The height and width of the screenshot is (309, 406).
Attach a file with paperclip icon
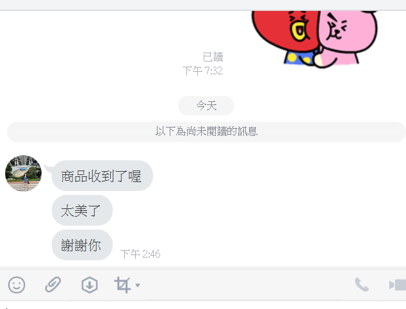(53, 285)
